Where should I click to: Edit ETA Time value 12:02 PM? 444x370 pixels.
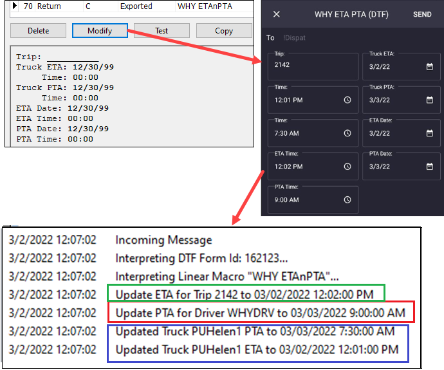313,167
